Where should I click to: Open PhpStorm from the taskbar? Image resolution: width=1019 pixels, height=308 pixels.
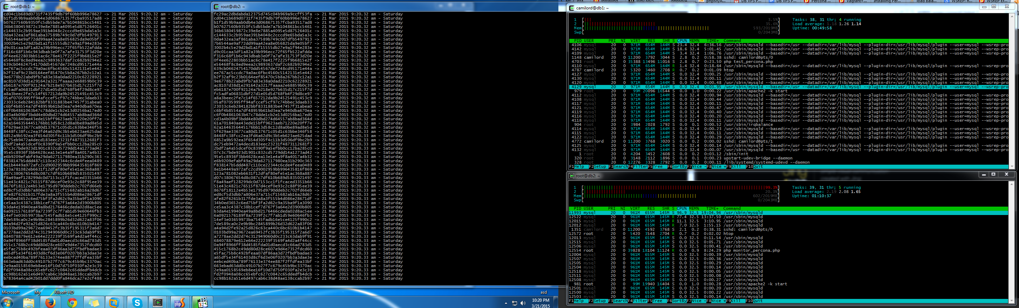pos(180,302)
